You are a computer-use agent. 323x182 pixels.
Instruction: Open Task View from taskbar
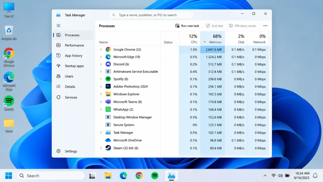coord(92,176)
